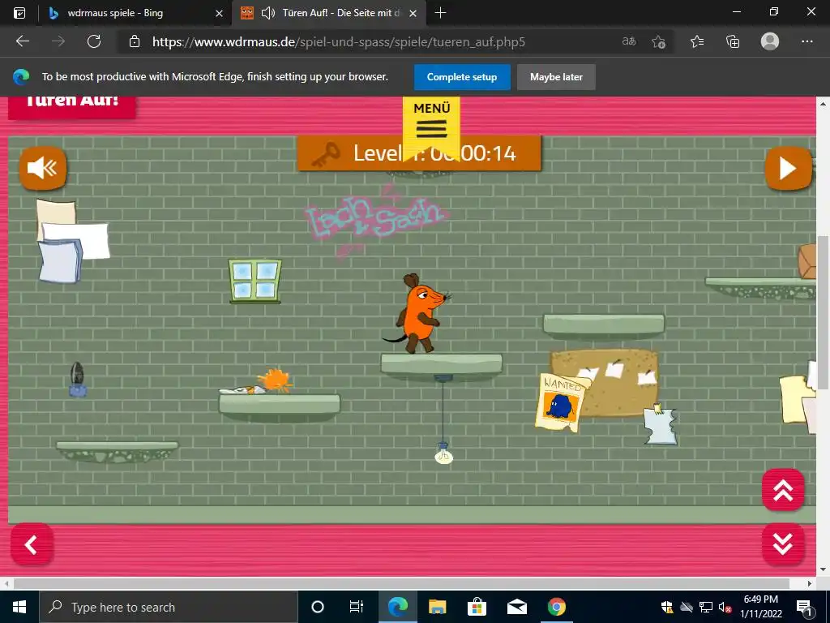Open Mail app from taskbar
Viewport: 830px width, 623px height.
(x=516, y=607)
